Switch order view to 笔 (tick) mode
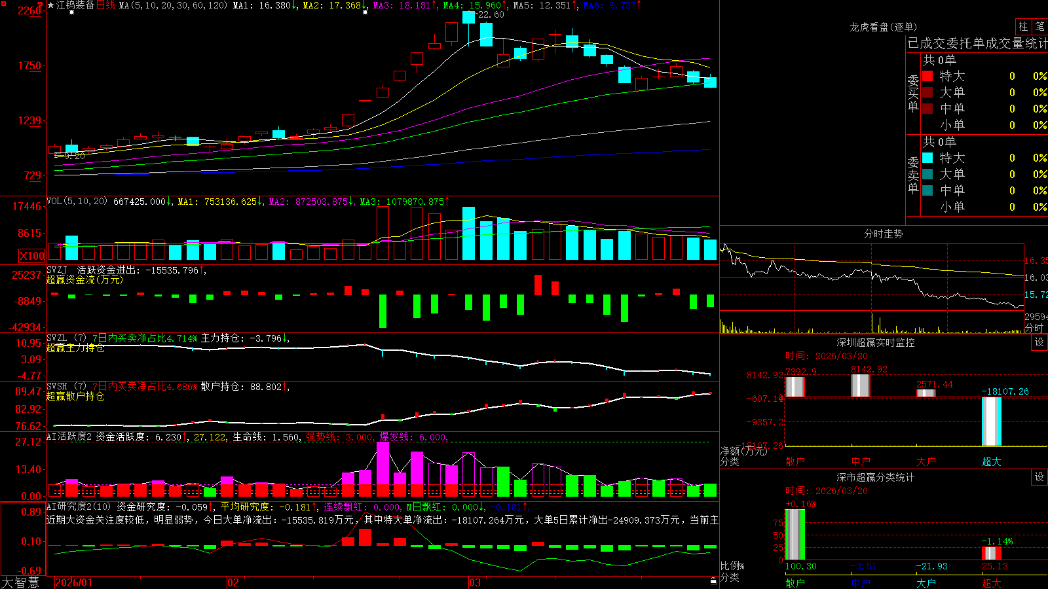 tap(1039, 26)
